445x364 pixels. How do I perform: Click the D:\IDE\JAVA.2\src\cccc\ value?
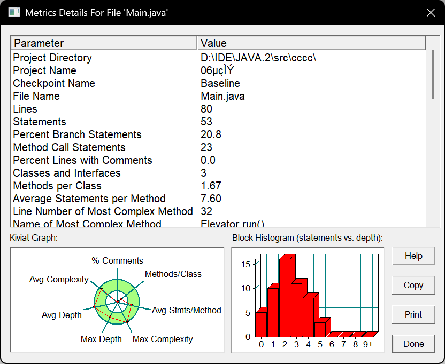(258, 58)
